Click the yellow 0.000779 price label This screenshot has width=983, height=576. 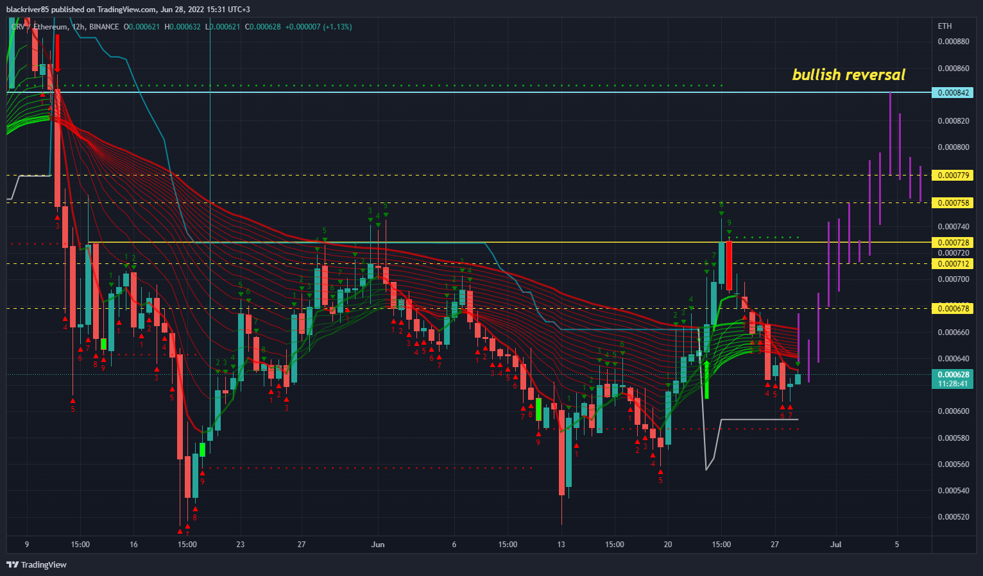tap(953, 176)
